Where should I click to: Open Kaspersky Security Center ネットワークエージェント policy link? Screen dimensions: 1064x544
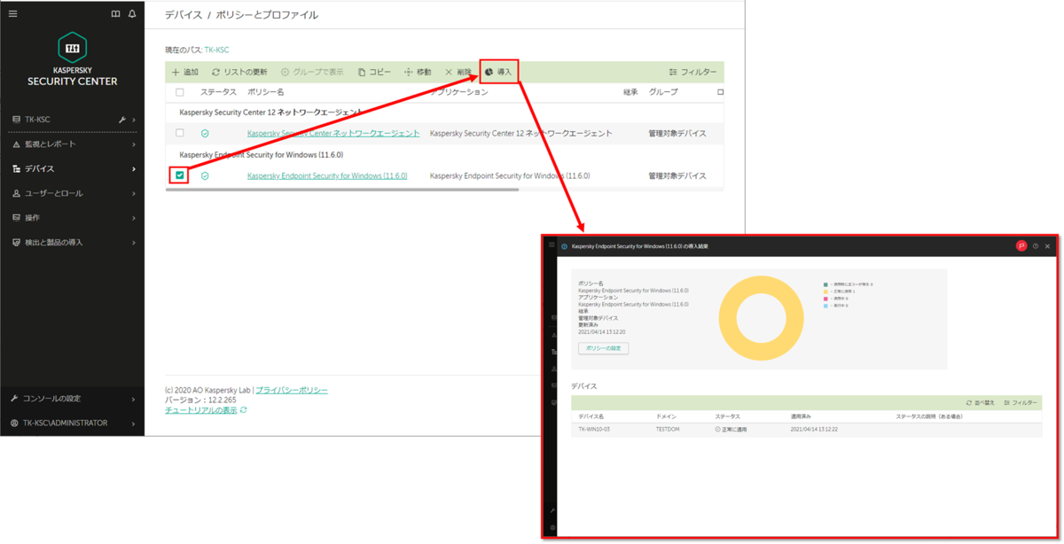pyautogui.click(x=333, y=134)
